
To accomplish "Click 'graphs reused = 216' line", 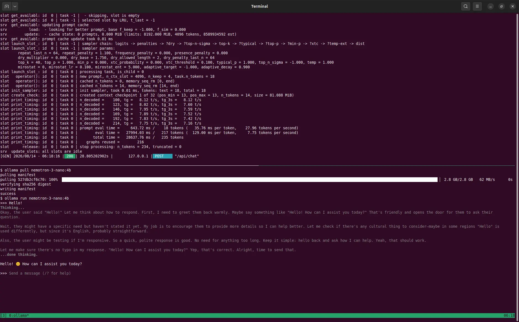I will click(x=72, y=142).
